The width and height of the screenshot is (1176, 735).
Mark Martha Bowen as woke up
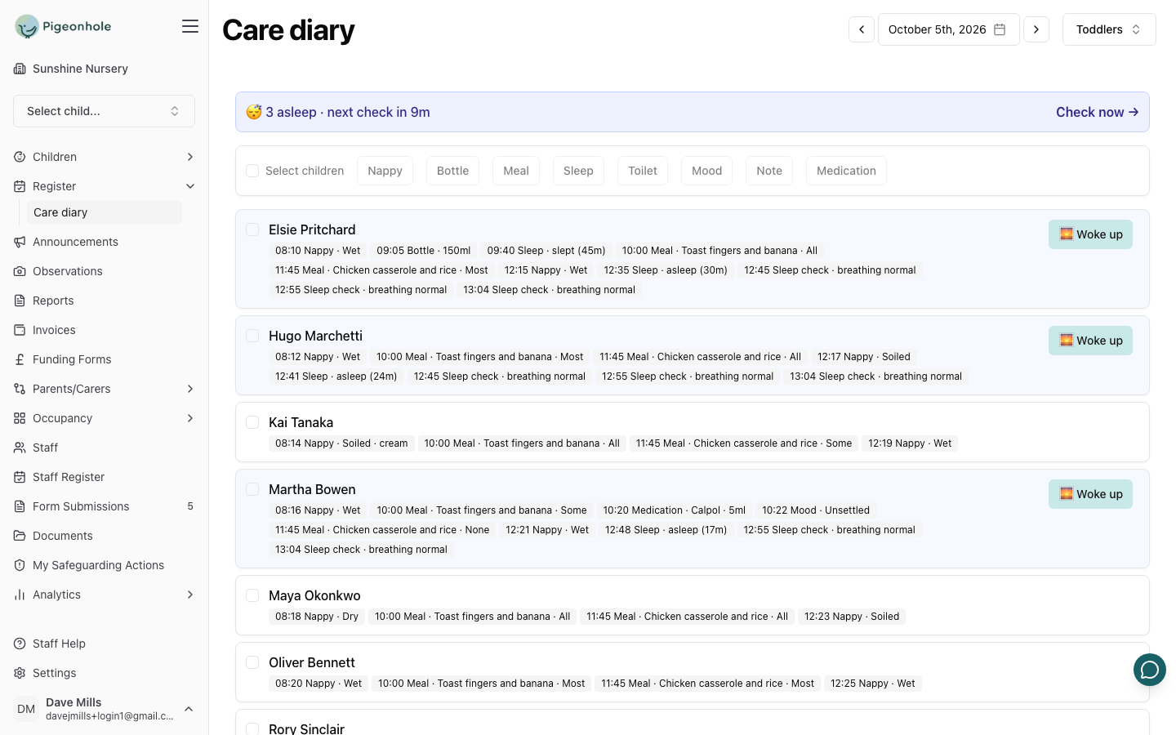pyautogui.click(x=1090, y=494)
